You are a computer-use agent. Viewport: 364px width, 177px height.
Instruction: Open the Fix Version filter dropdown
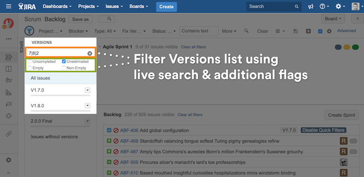[134, 31]
